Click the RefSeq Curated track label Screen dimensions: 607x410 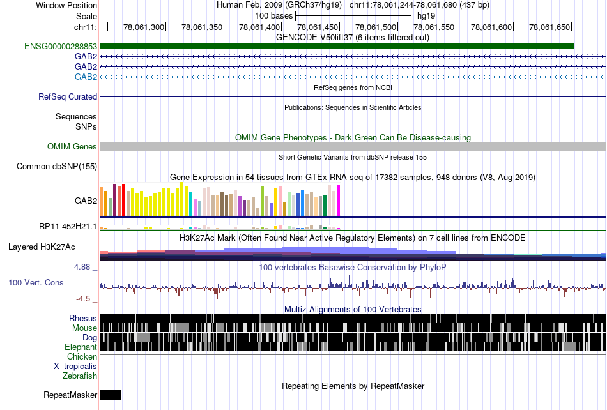[x=68, y=96]
